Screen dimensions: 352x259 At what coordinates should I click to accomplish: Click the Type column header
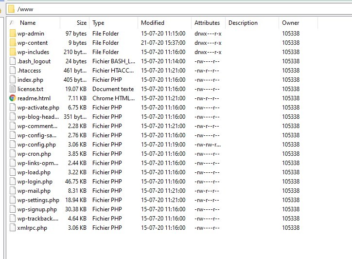pyautogui.click(x=98, y=23)
